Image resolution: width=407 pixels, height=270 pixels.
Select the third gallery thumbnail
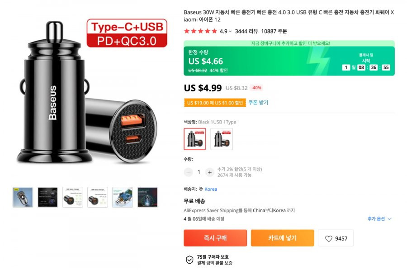click(73, 197)
